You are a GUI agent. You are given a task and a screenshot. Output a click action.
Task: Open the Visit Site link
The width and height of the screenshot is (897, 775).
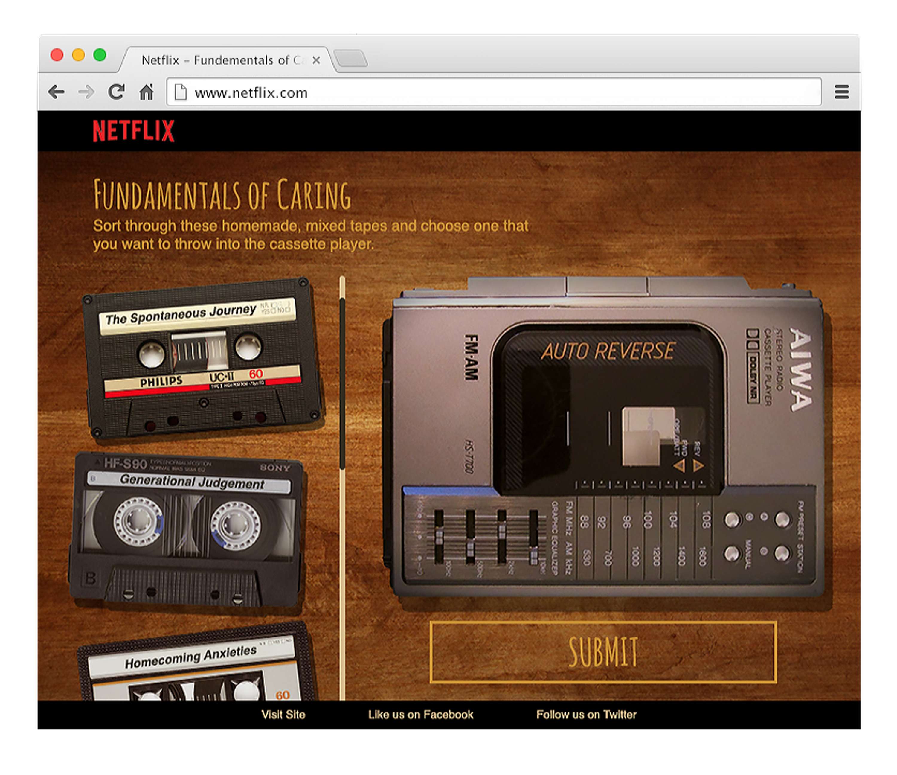(x=283, y=715)
